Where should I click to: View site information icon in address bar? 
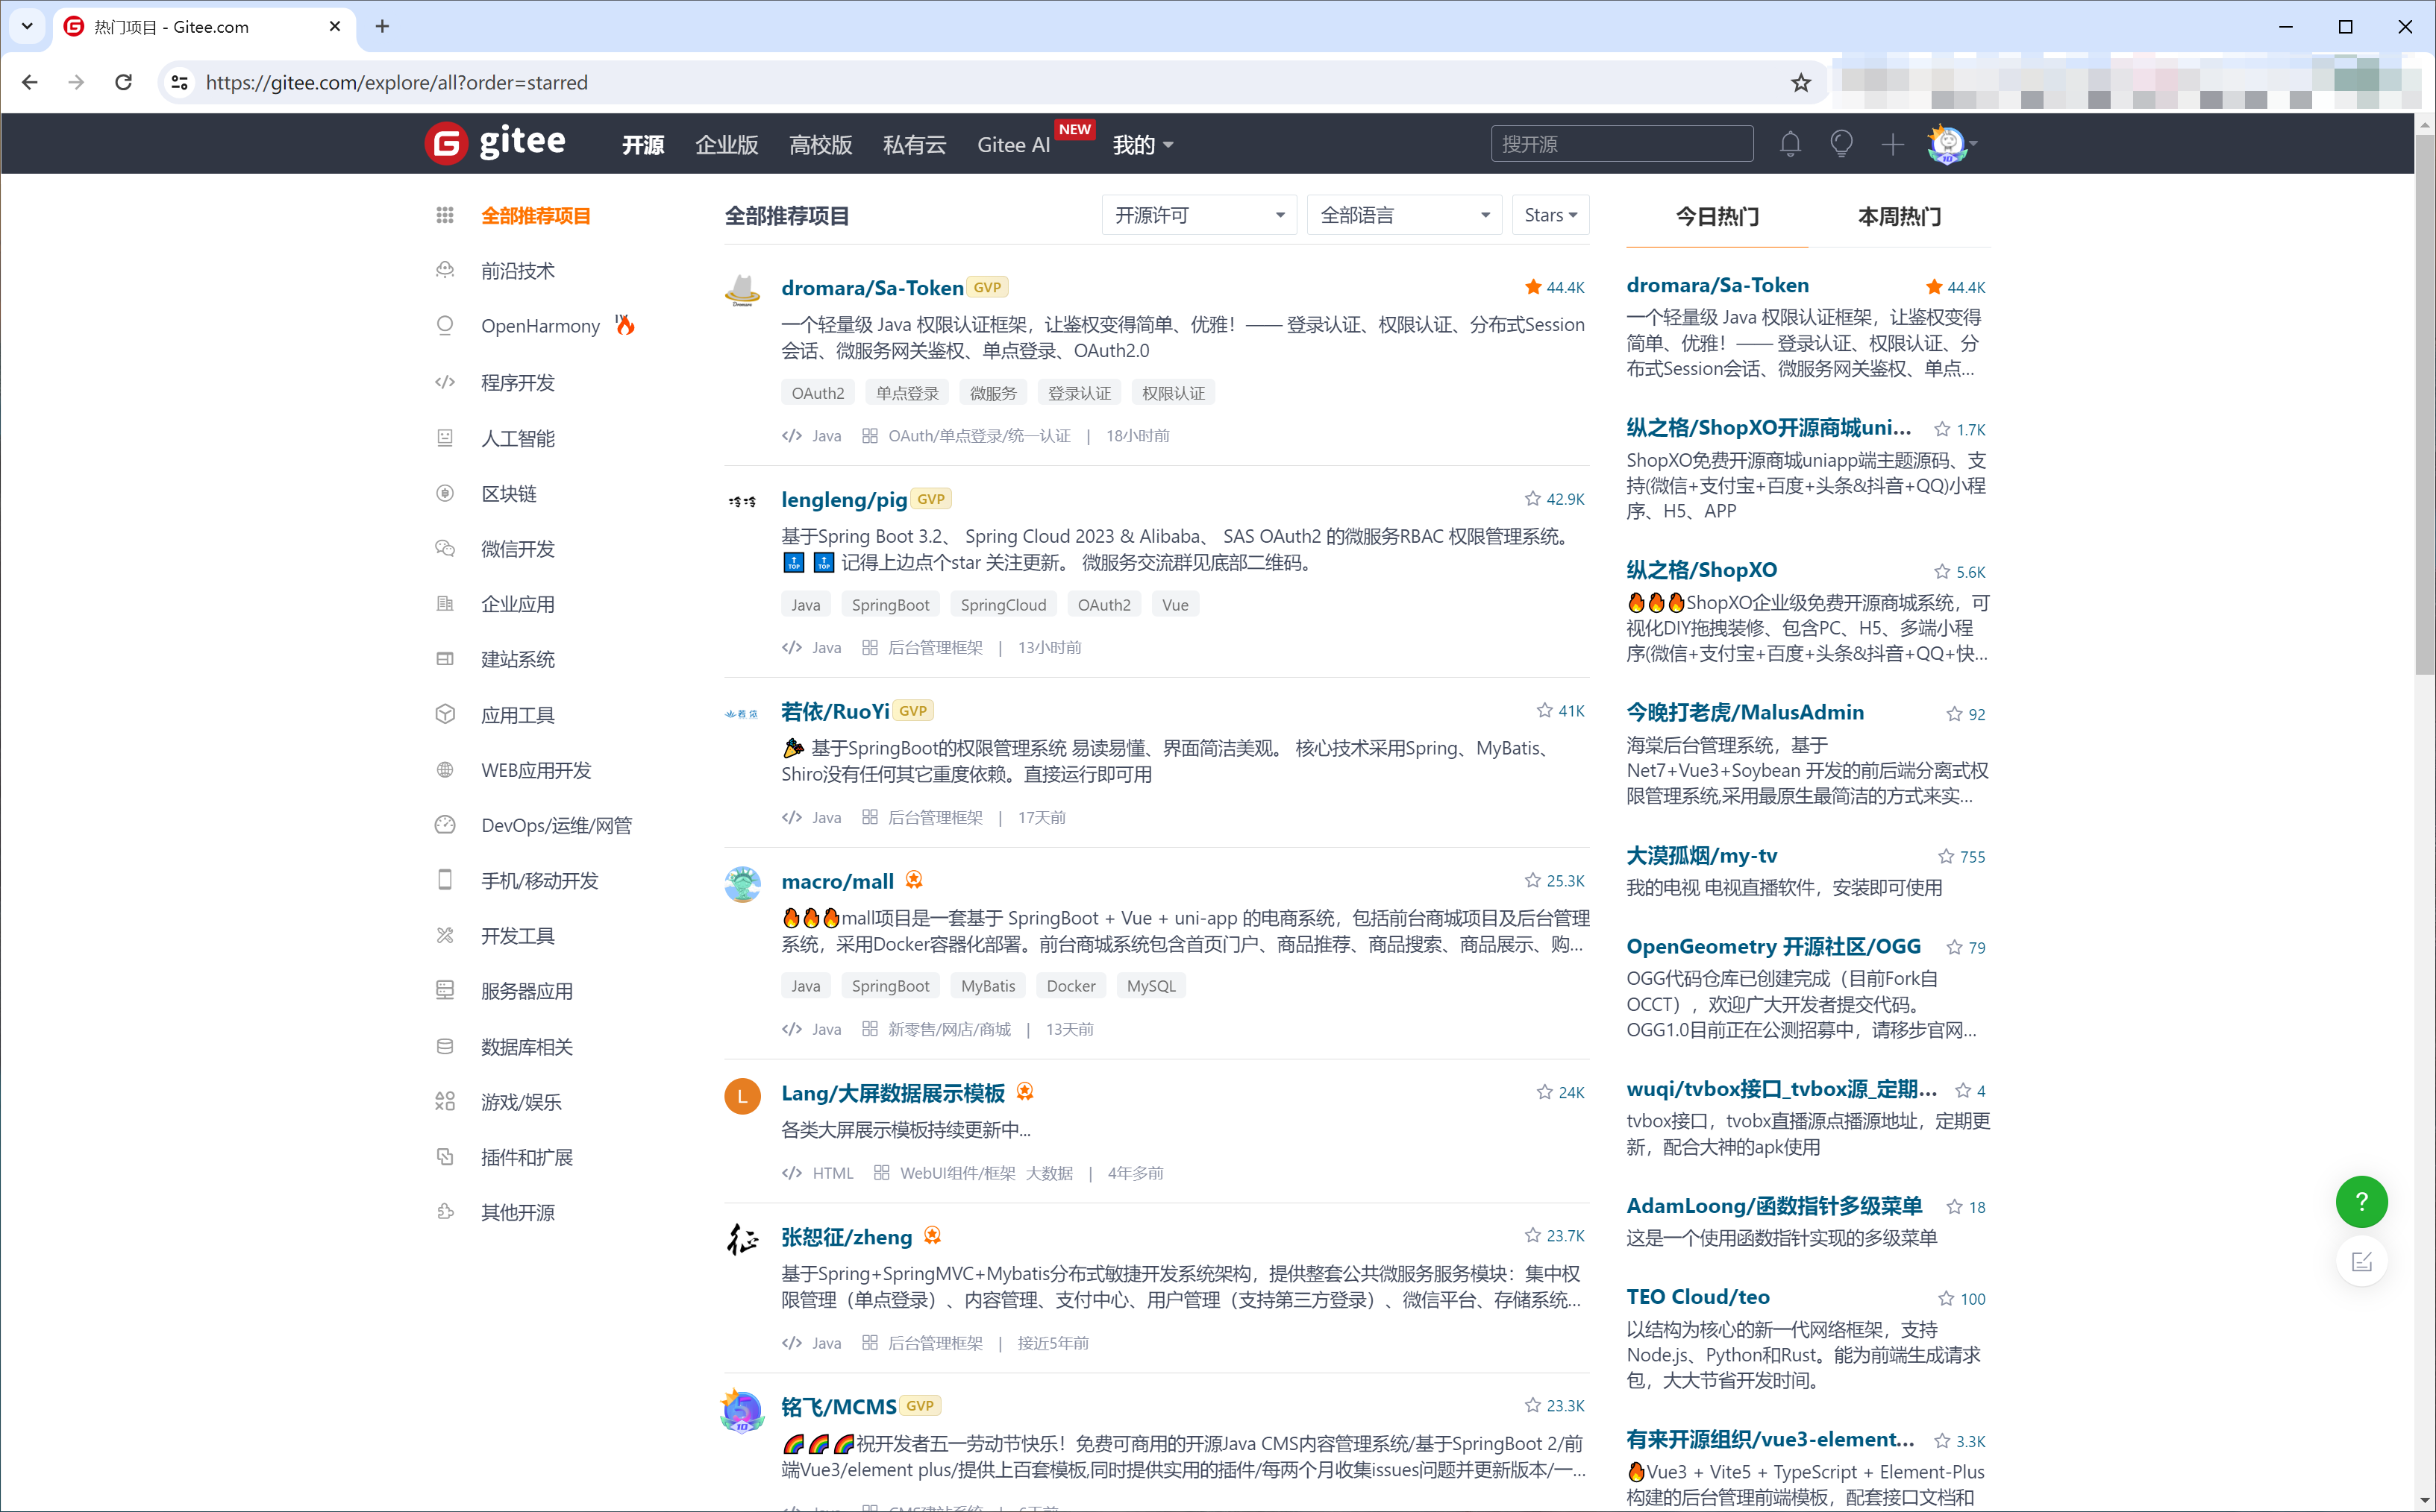(180, 82)
